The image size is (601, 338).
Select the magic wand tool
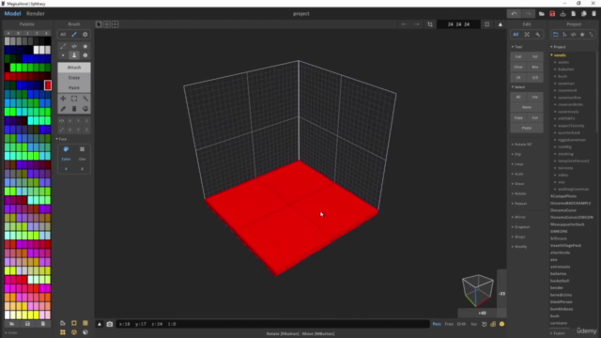[x=85, y=99]
